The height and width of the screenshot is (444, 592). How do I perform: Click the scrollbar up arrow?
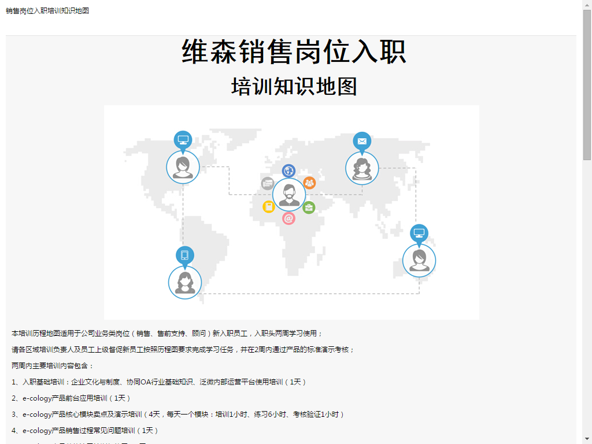pyautogui.click(x=587, y=5)
